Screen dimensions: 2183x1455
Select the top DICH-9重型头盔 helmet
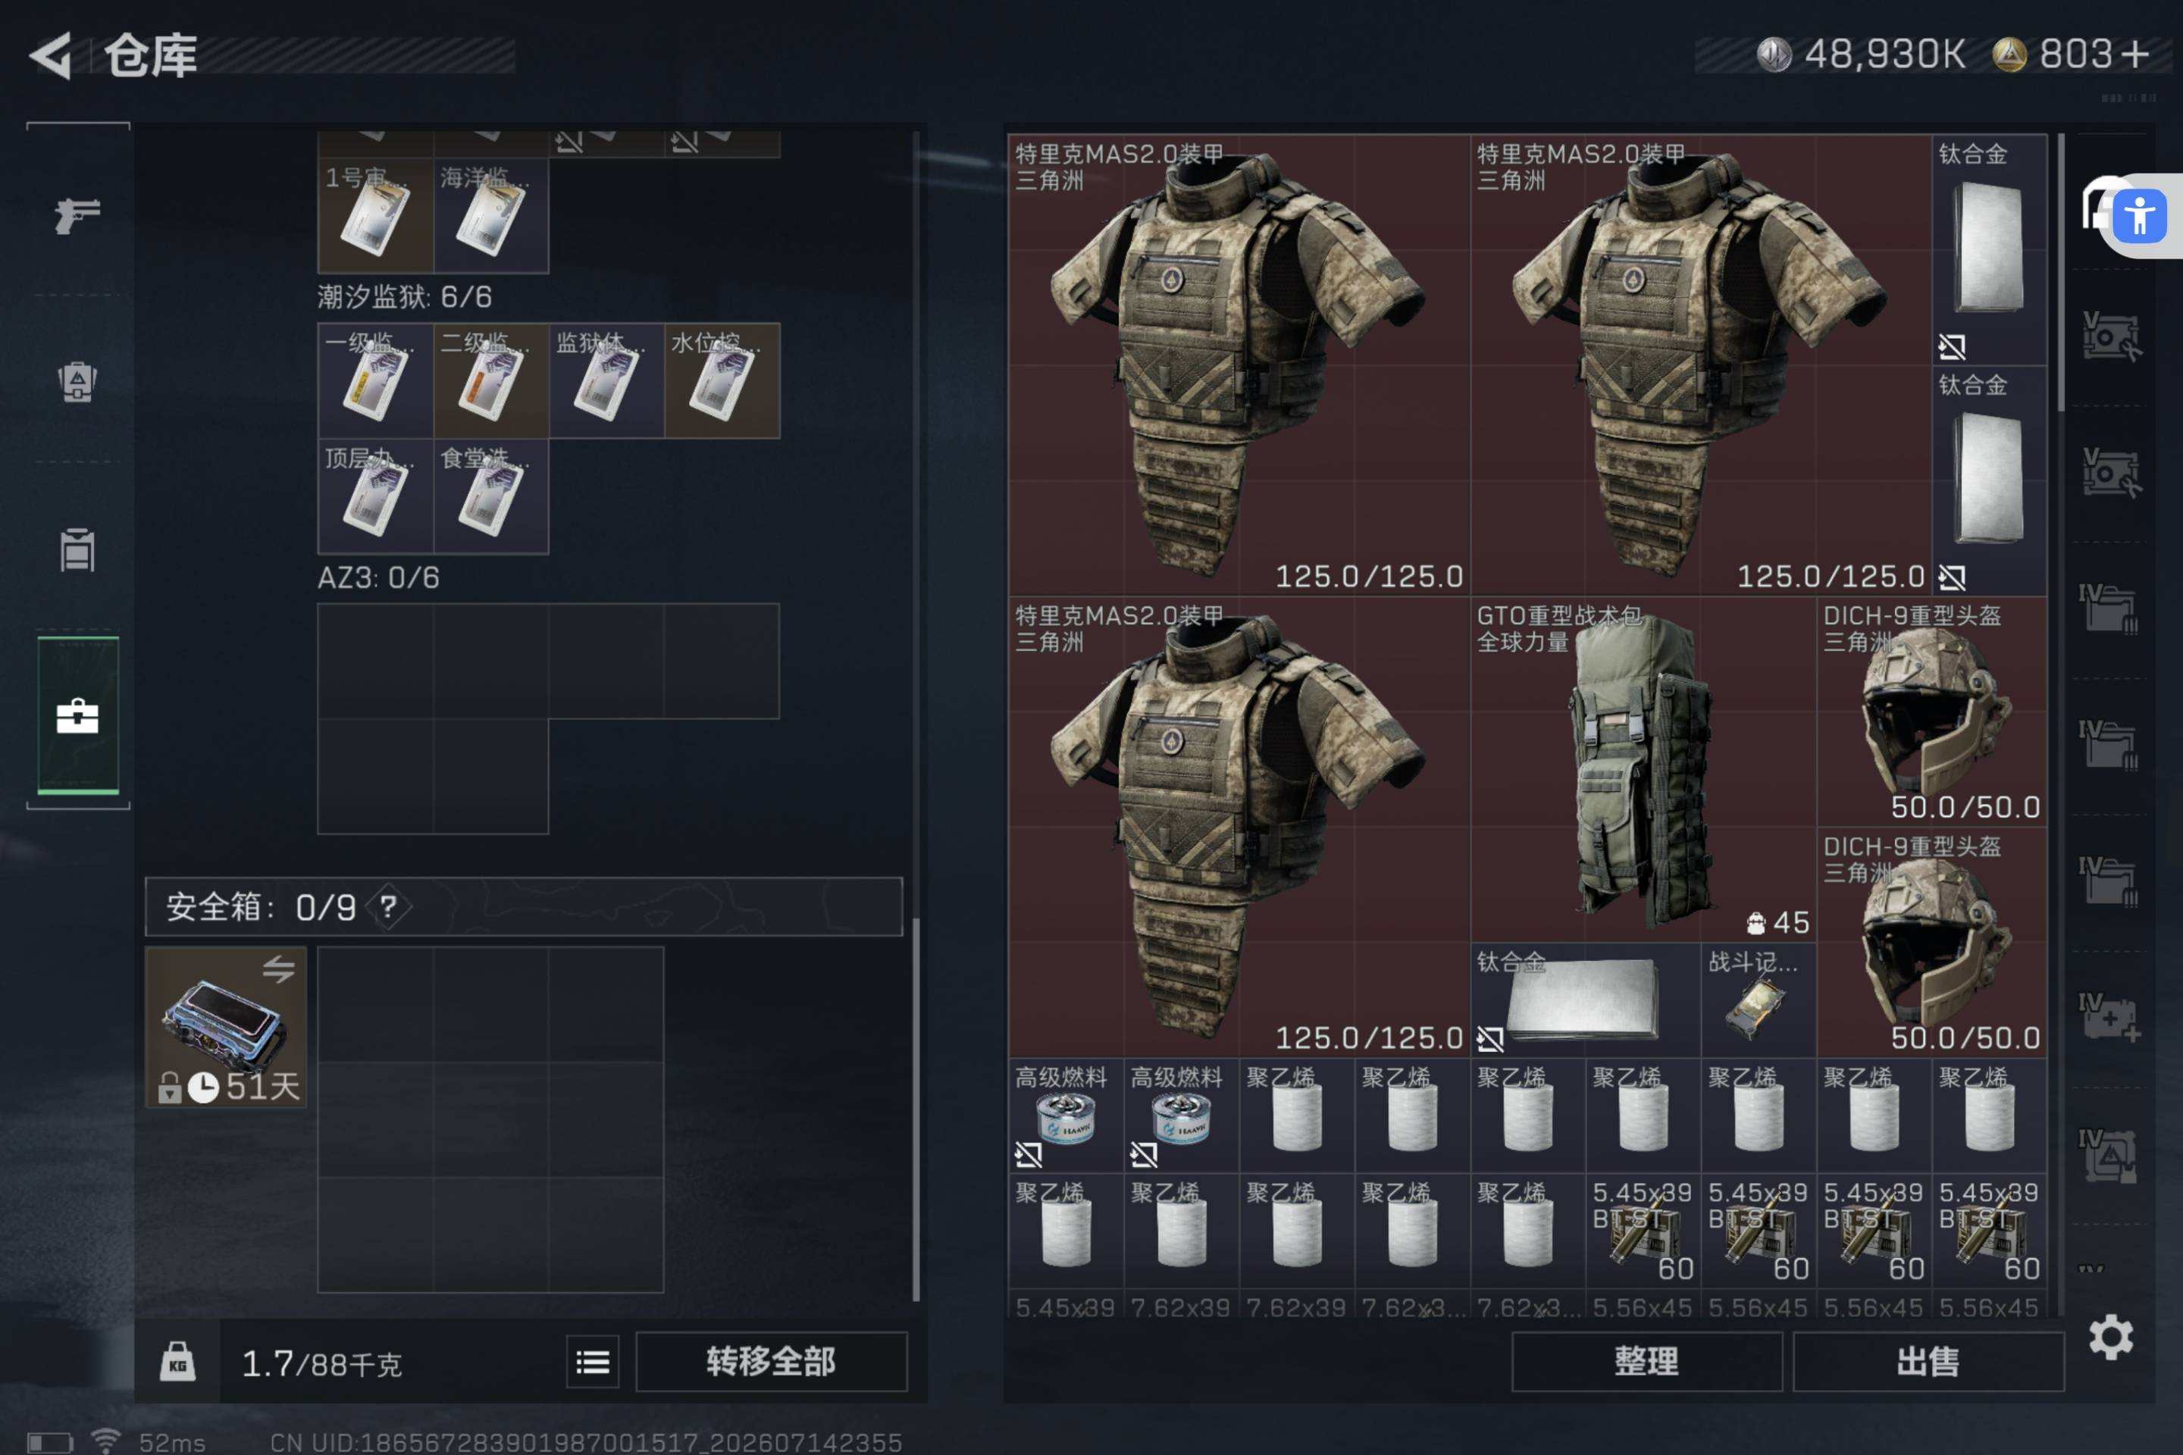[1931, 712]
